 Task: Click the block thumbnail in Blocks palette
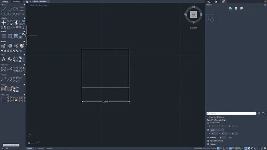(211, 19)
